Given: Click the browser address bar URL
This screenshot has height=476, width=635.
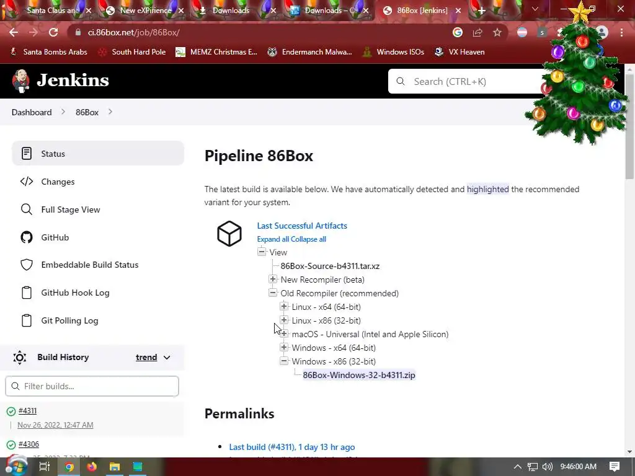Looking at the screenshot, I should (x=134, y=32).
